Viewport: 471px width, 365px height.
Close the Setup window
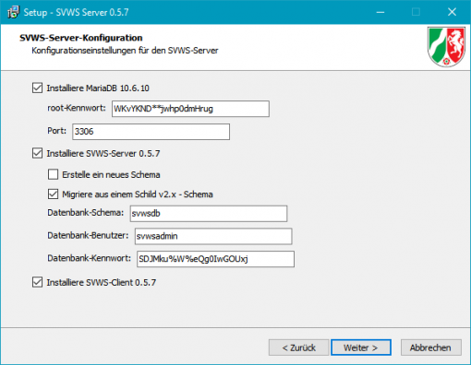point(452,12)
